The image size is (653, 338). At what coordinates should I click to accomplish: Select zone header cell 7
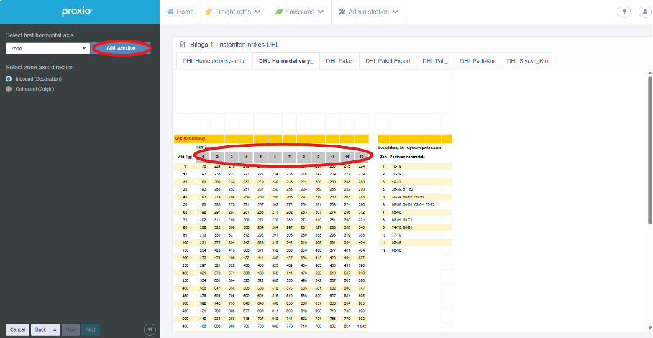(289, 157)
